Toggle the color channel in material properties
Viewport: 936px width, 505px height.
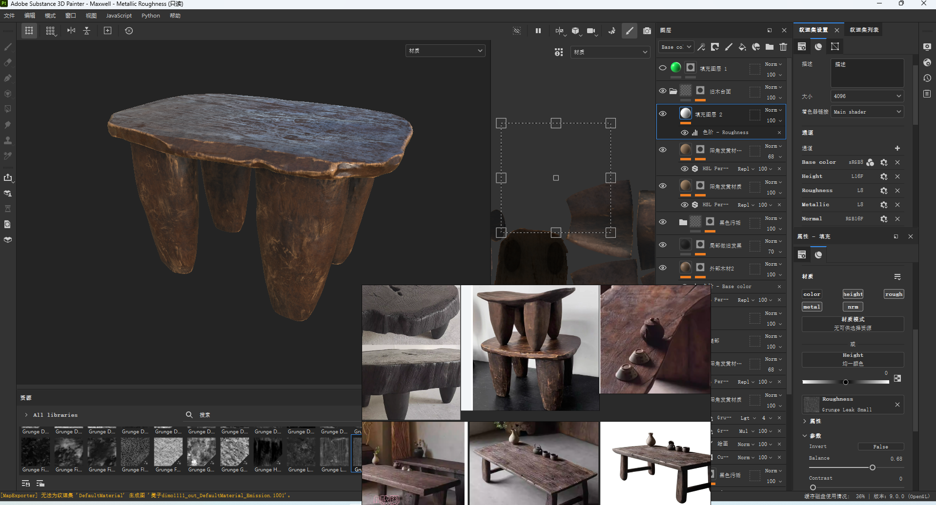(812, 294)
